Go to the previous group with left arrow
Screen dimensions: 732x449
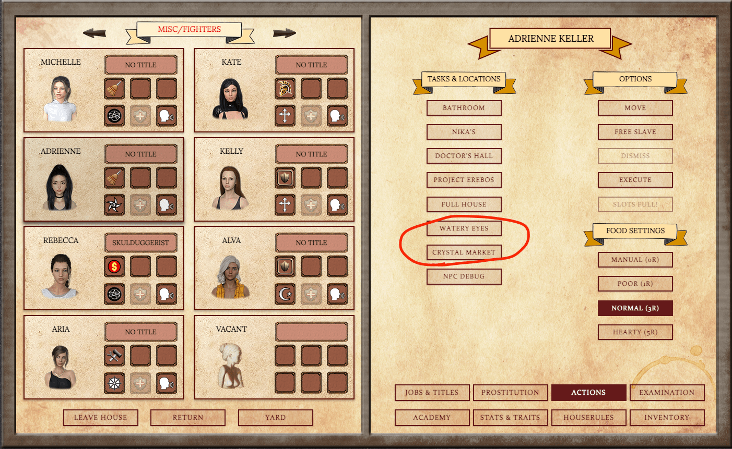(x=95, y=33)
